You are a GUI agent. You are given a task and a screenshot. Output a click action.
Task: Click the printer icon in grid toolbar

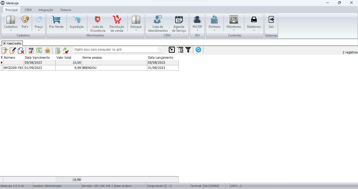(x=47, y=50)
